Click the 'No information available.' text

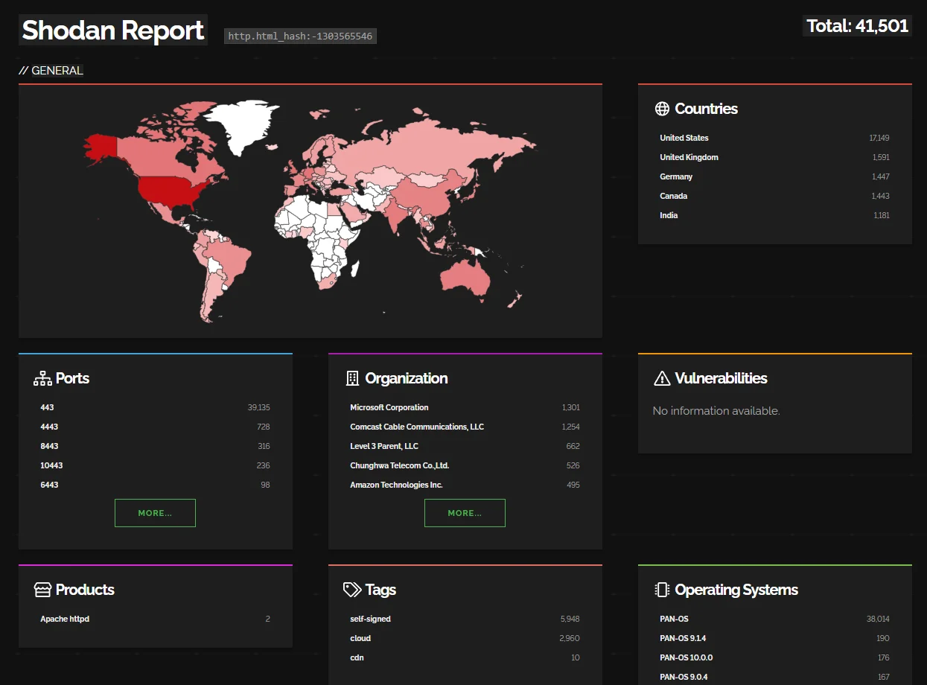[716, 411]
